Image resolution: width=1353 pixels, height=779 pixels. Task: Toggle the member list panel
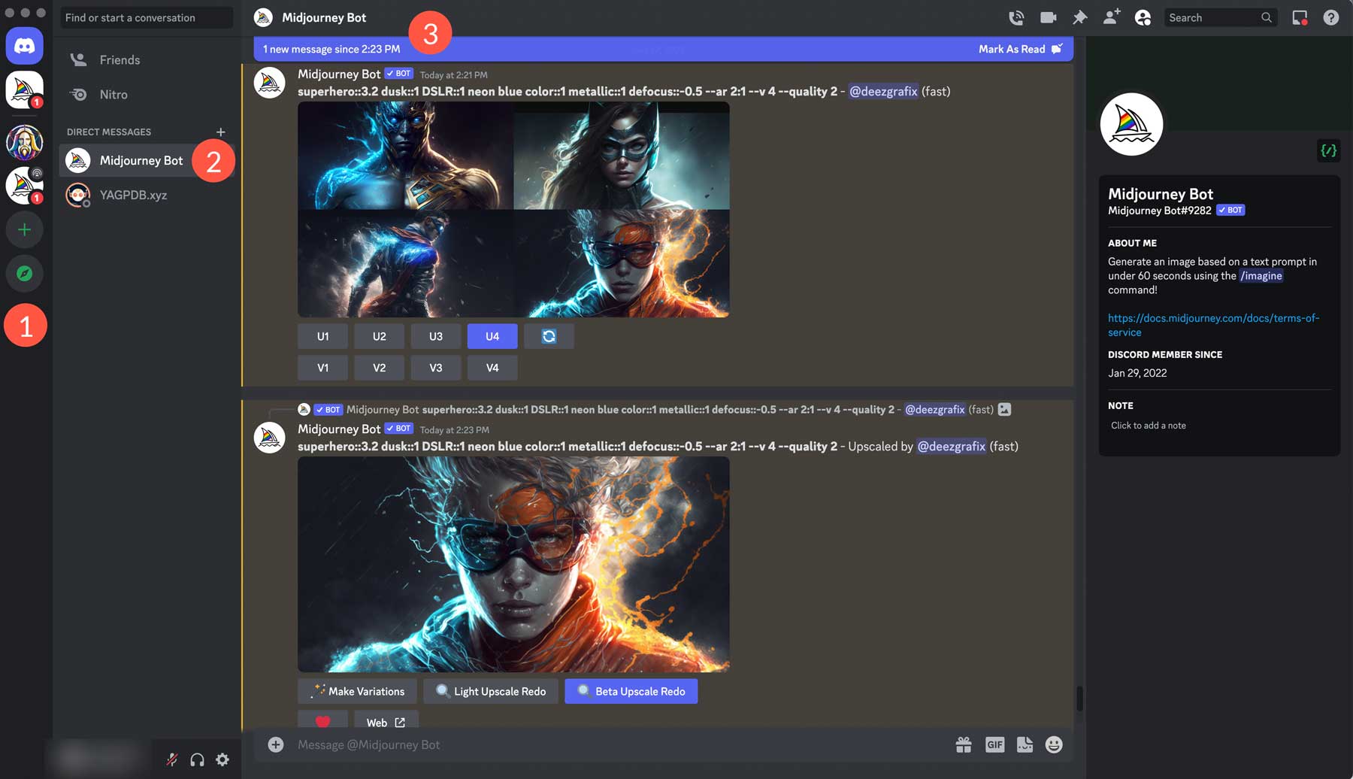tap(1143, 17)
